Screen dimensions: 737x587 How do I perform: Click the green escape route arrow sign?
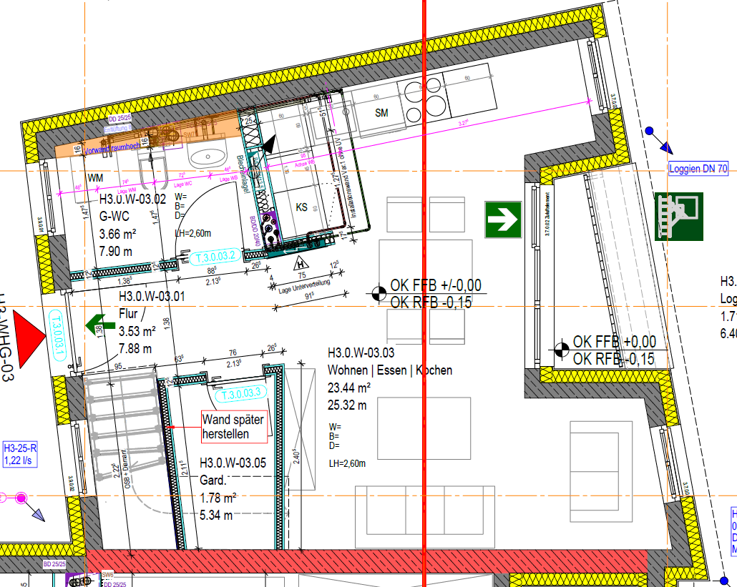click(502, 221)
